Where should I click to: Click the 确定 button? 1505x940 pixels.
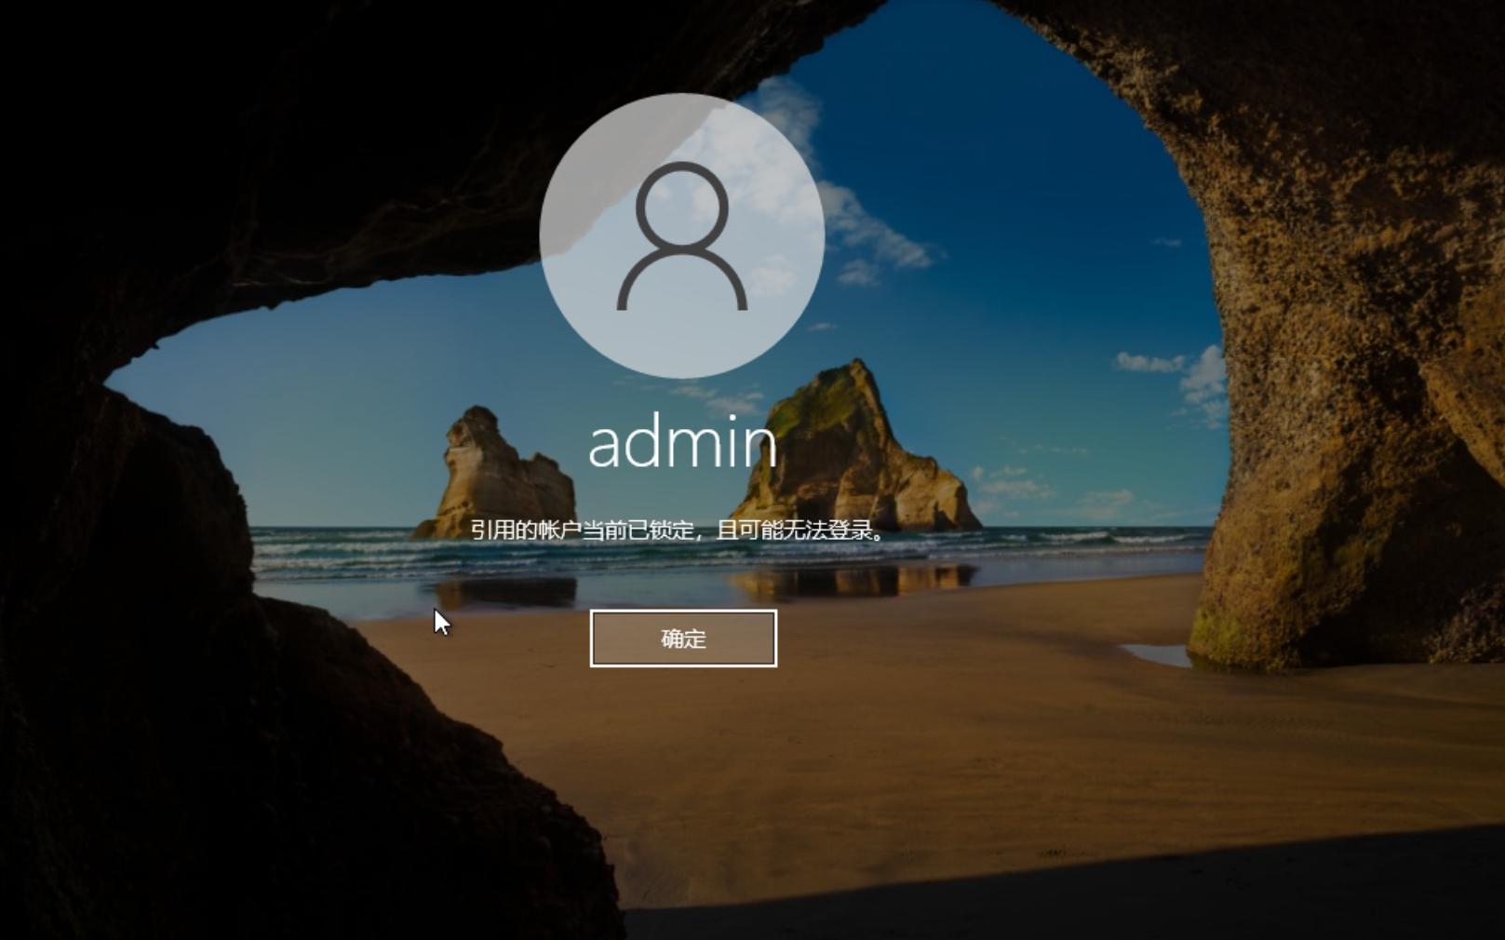click(682, 638)
